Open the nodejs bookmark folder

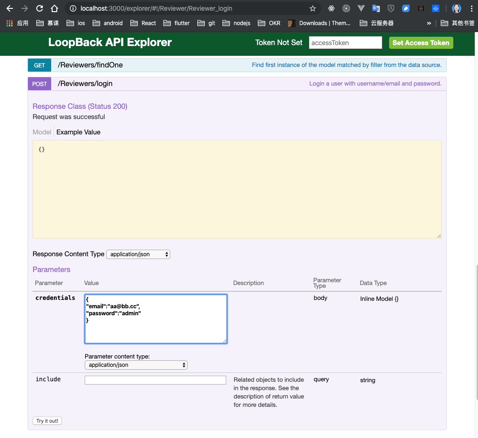click(236, 23)
